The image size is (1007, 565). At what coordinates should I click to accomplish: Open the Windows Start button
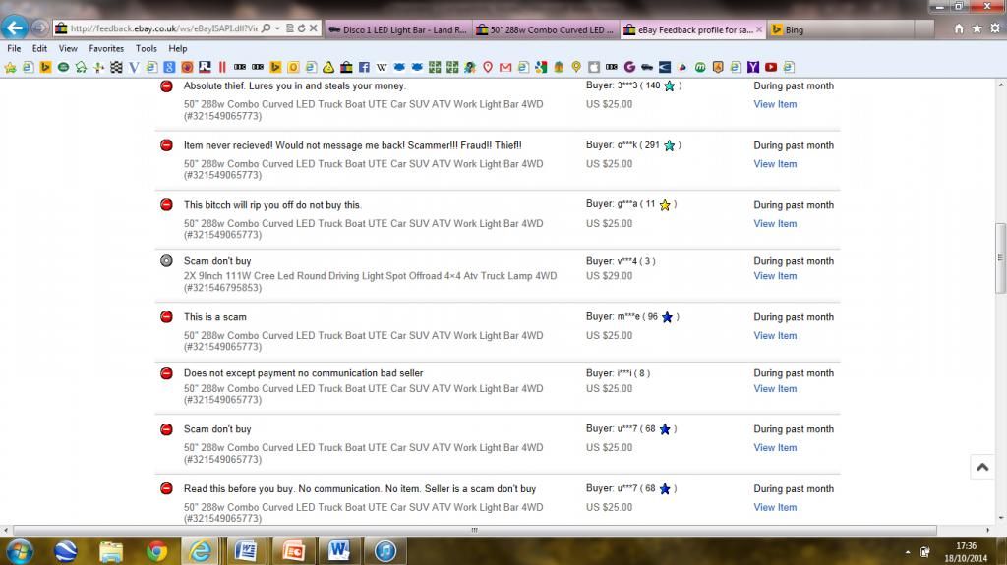click(20, 551)
